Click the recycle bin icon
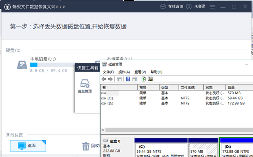 coord(86,146)
